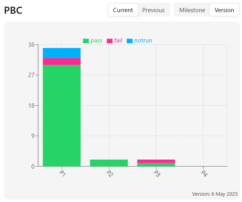
Task: Click the blue notrun segment of P1 bar
Action: [x=62, y=53]
